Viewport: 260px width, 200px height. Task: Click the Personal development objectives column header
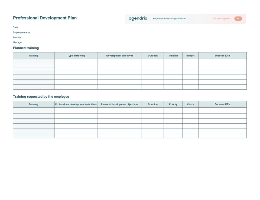tap(120, 104)
